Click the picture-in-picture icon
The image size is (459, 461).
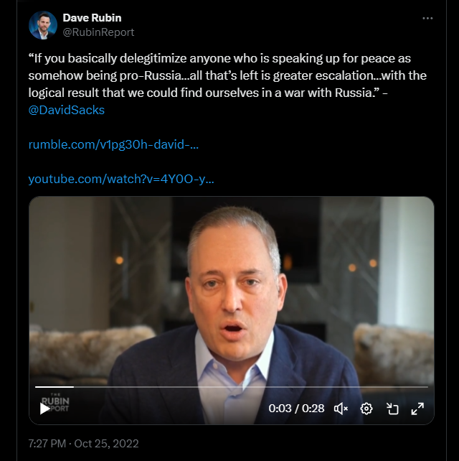(392, 409)
